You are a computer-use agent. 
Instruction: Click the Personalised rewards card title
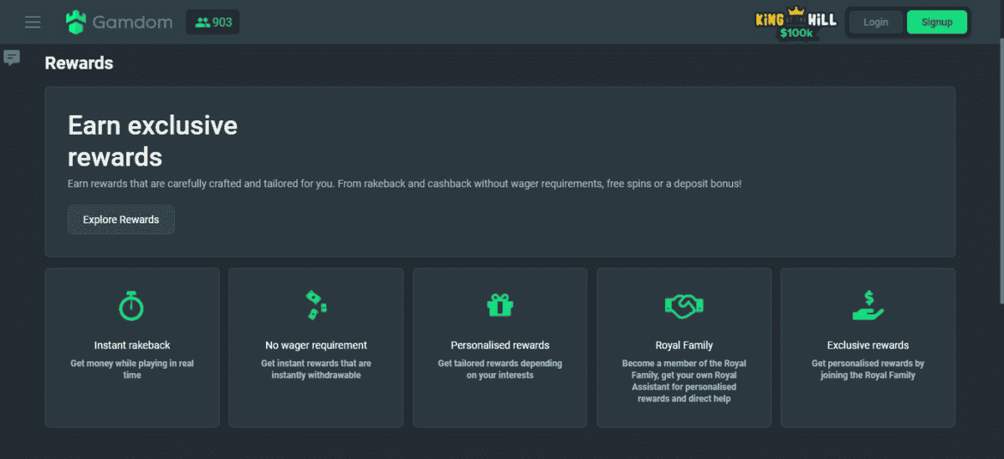499,345
